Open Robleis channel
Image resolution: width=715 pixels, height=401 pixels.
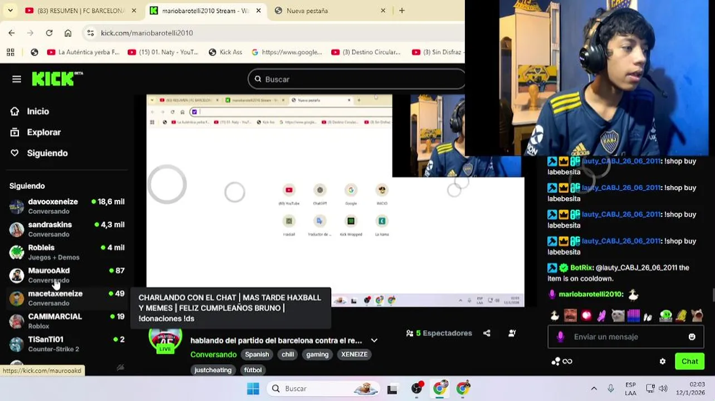pos(67,252)
